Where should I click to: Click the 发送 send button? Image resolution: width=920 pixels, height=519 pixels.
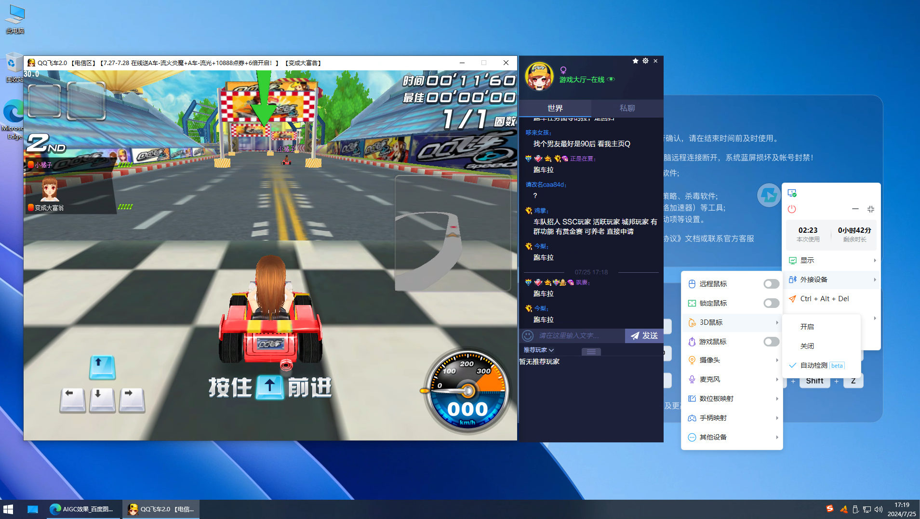click(x=644, y=335)
